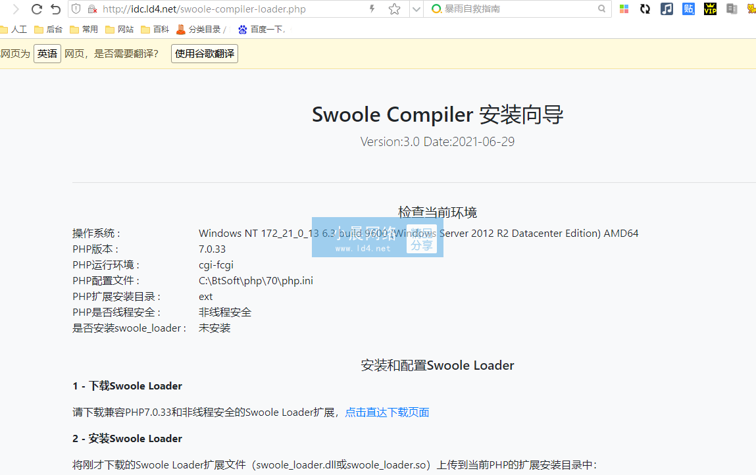Click the PHP运行环境 label
The height and width of the screenshot is (475, 756).
106,265
